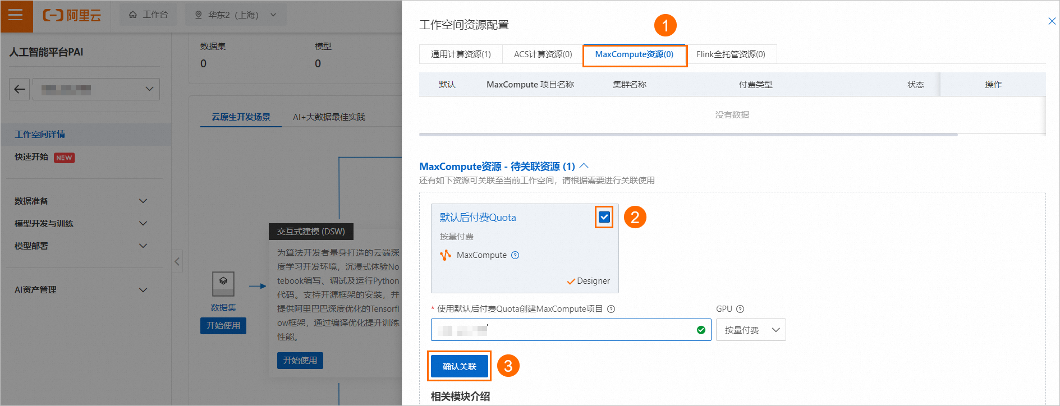Click the green validation check icon
The image size is (1060, 406).
[701, 330]
